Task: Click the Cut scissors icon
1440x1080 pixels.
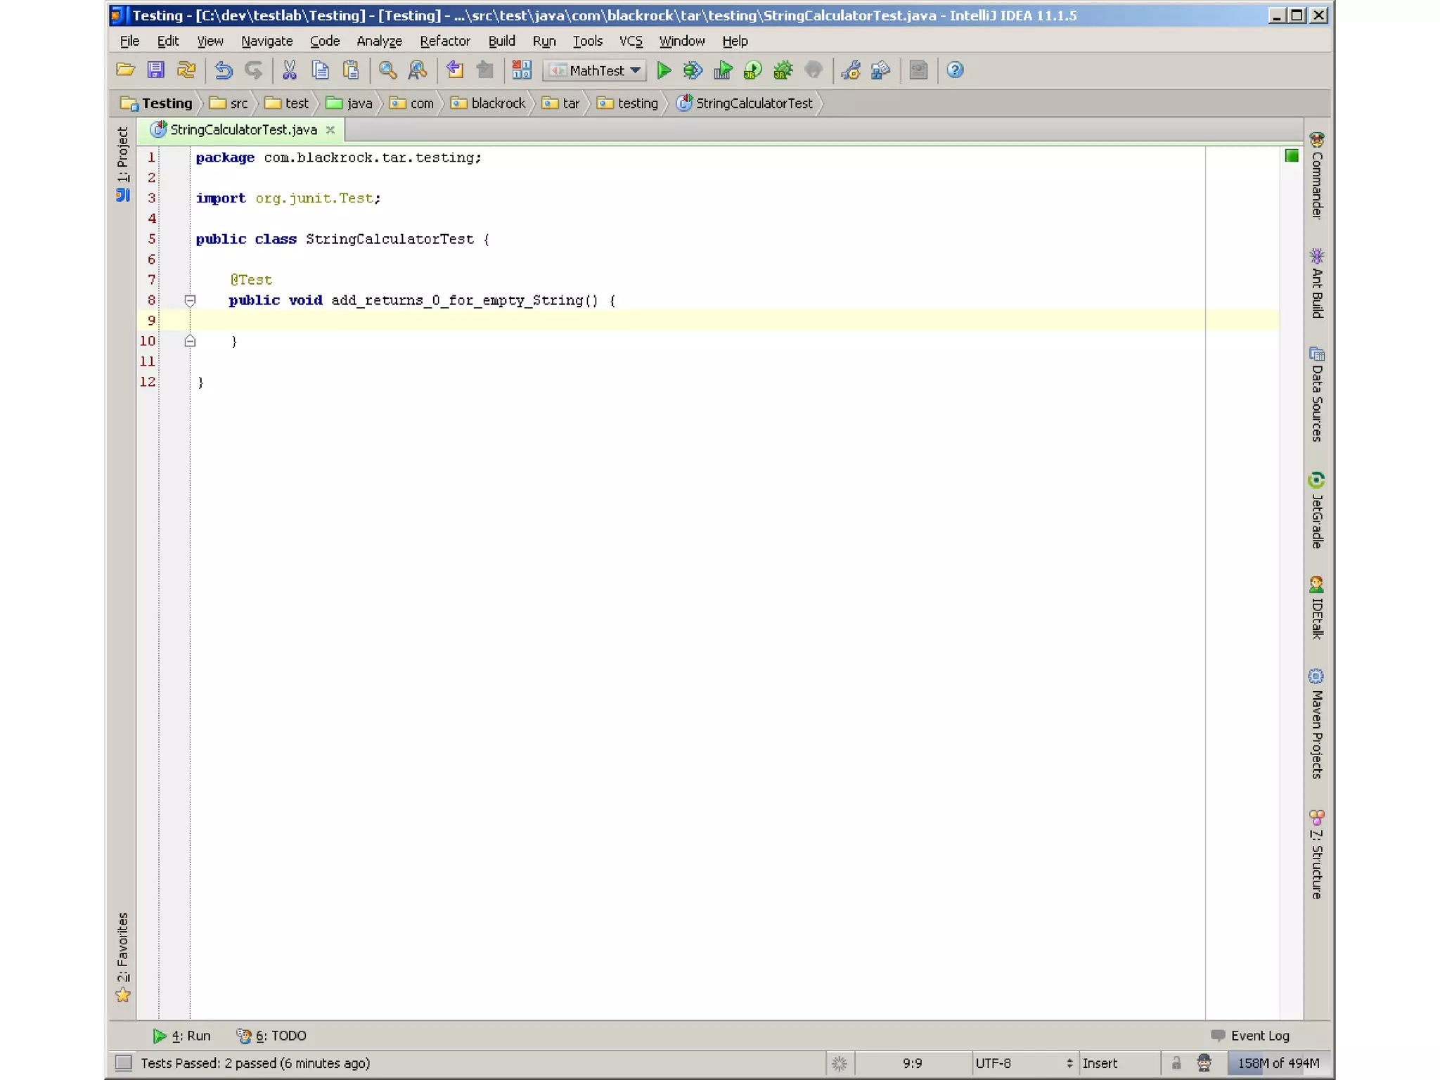Action: coord(290,70)
